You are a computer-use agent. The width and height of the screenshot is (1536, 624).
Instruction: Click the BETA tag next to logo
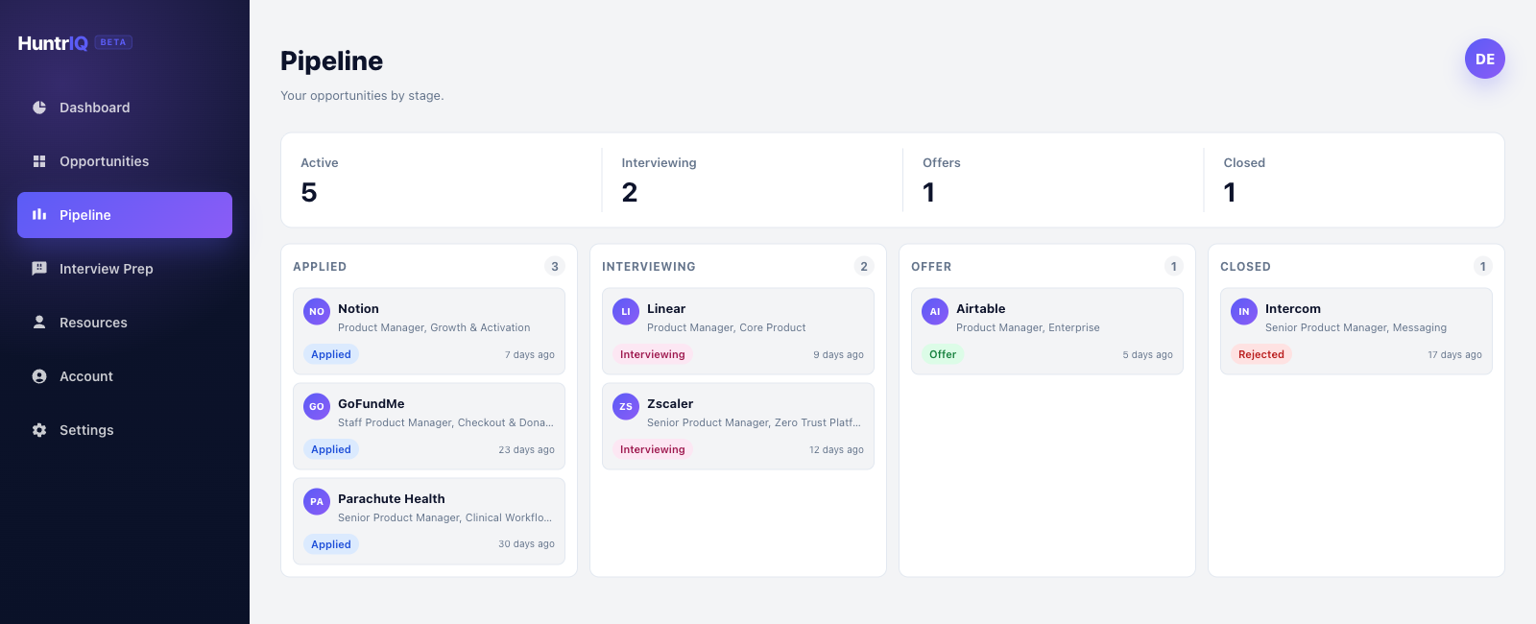tap(113, 42)
